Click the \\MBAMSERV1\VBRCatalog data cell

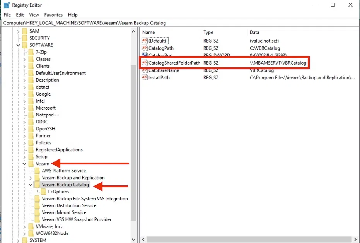click(x=278, y=63)
